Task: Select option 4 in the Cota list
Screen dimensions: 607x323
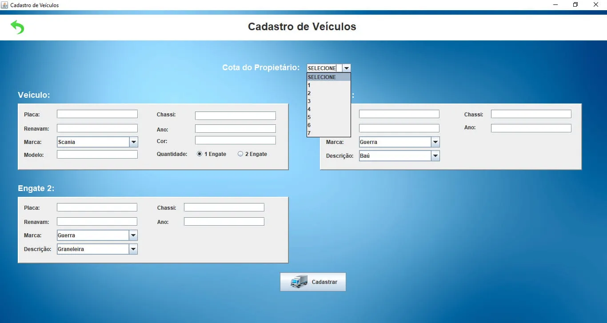Action: pyautogui.click(x=329, y=109)
